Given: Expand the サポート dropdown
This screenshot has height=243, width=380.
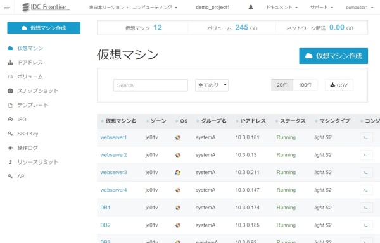Looking at the screenshot, I should click(322, 8).
